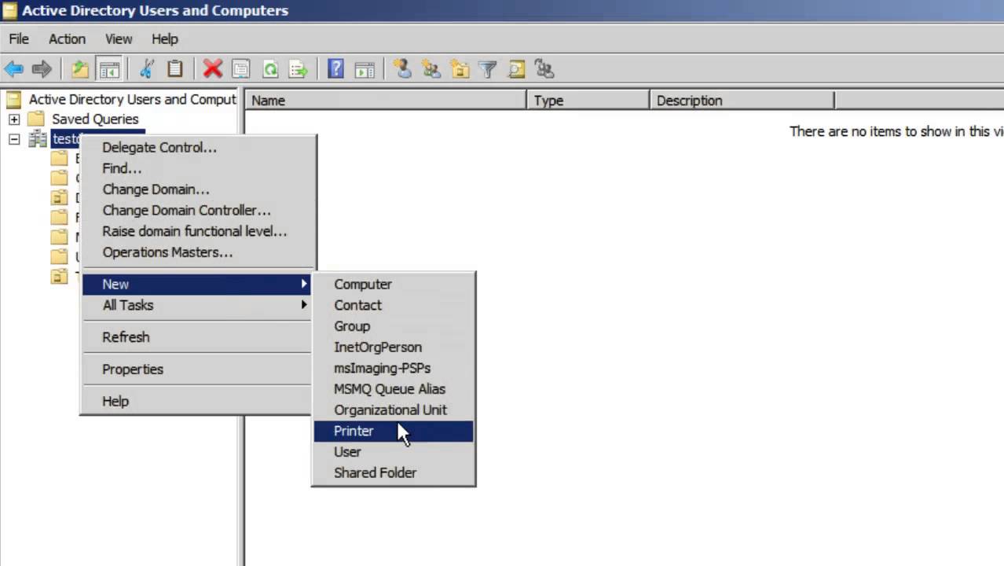The width and height of the screenshot is (1004, 566).
Task: Go up one level with the folder icon
Action: pyautogui.click(x=80, y=69)
